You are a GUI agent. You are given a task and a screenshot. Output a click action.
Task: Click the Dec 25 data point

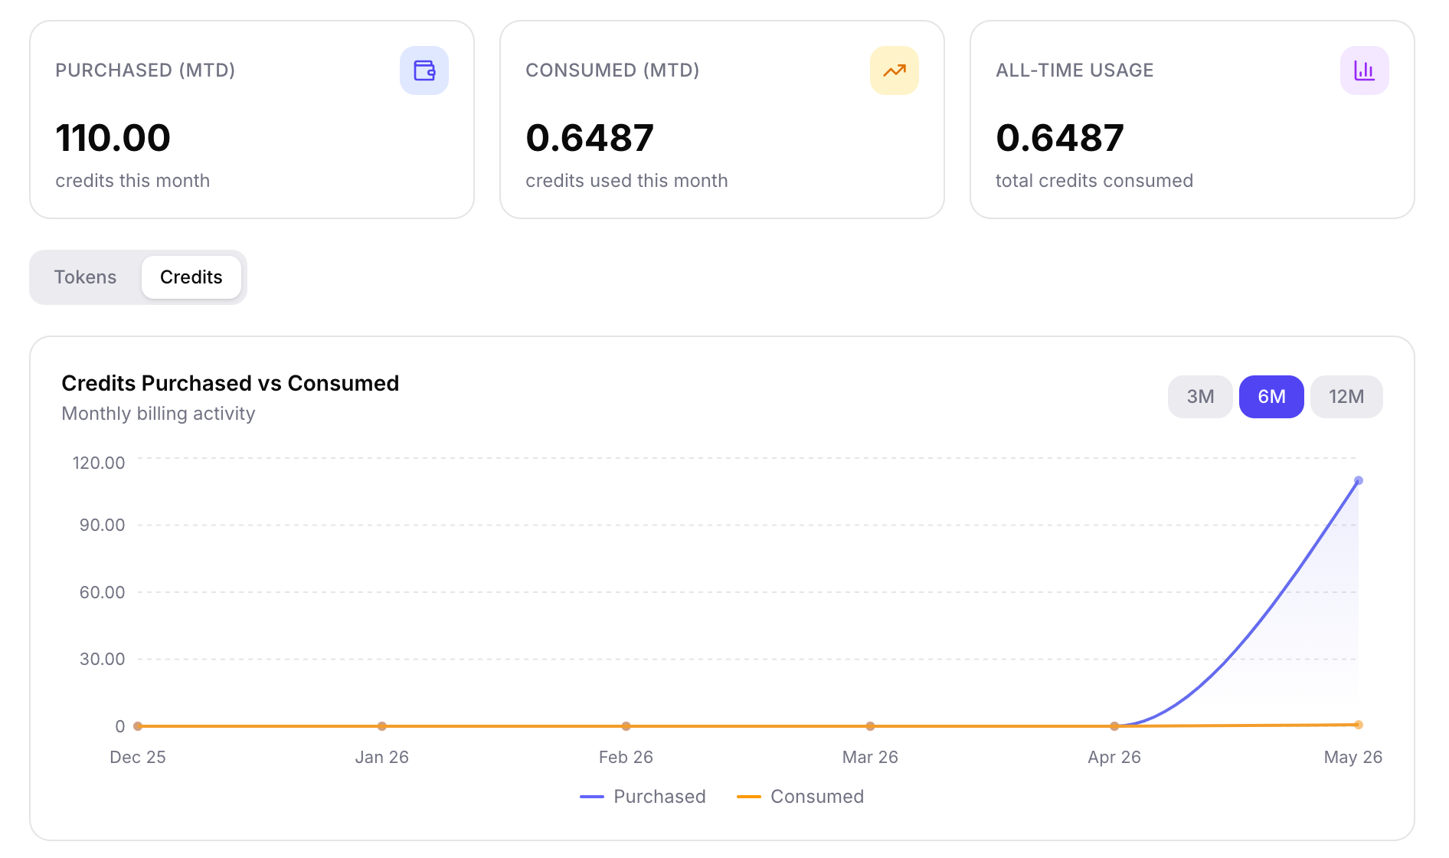point(138,726)
